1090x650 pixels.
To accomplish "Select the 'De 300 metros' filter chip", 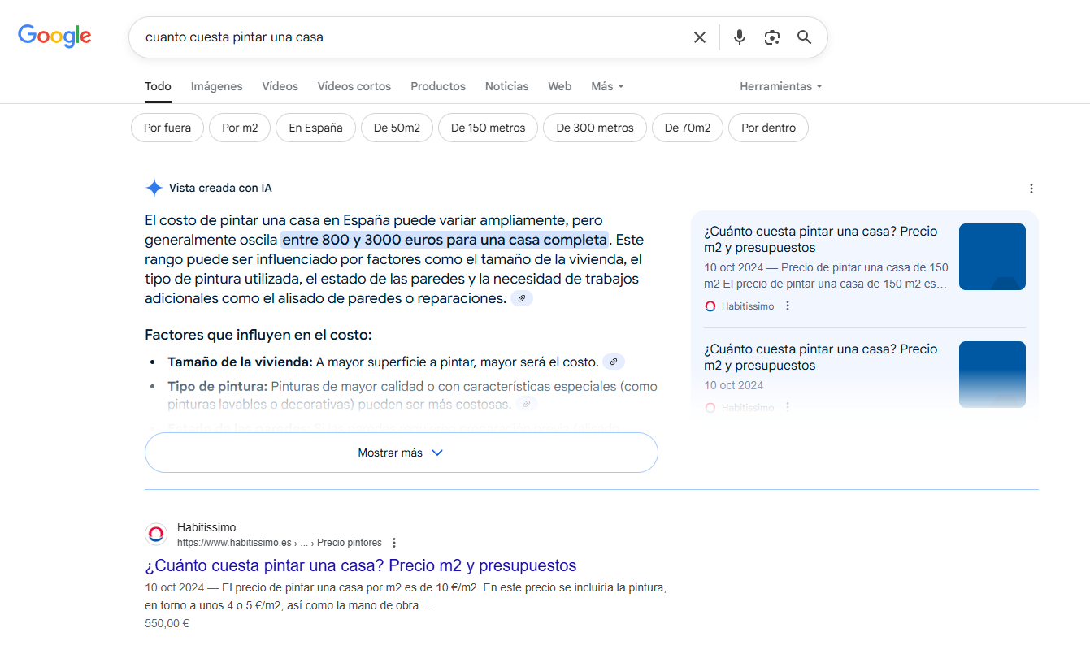I will click(595, 128).
